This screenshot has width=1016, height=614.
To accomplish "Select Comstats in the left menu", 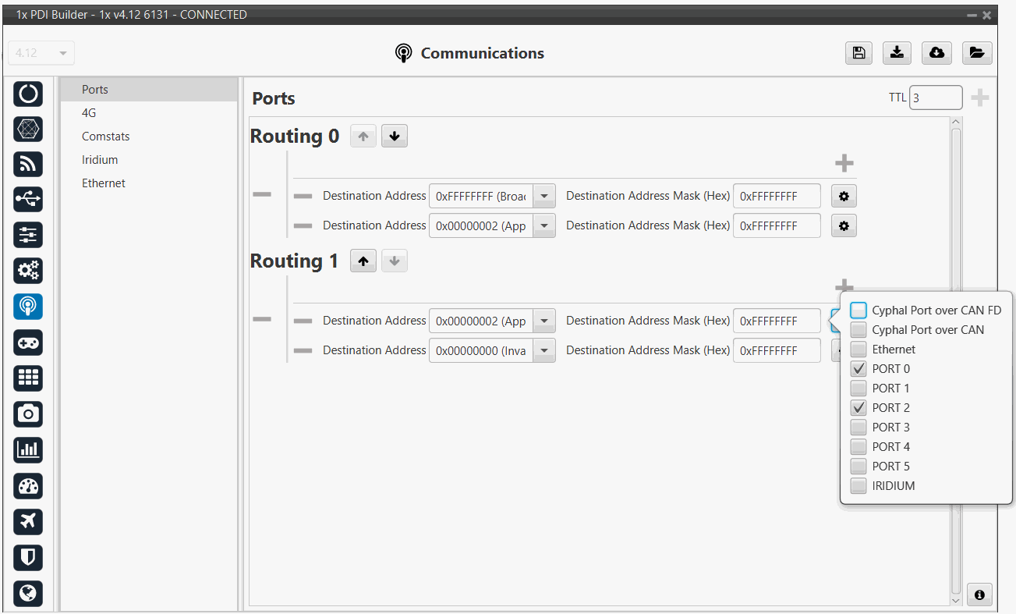I will (x=105, y=137).
